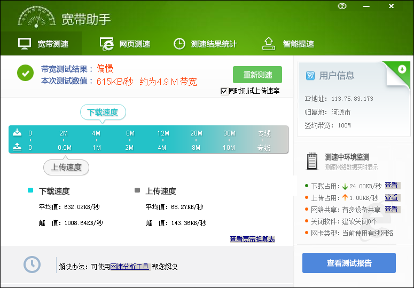Click the 下载速度 bubble label
Image resolution: width=414 pixels, height=288 pixels.
pos(103,112)
